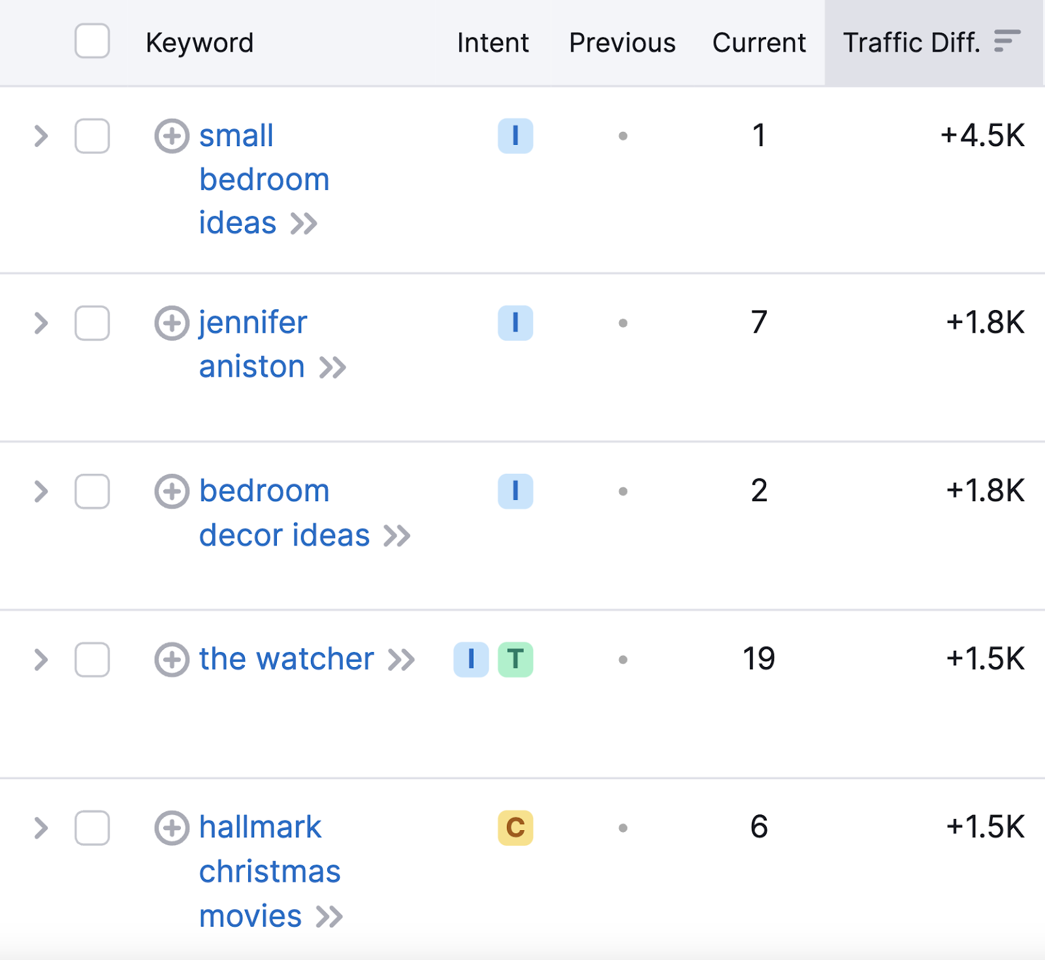Image resolution: width=1045 pixels, height=960 pixels.
Task: Click plus icon next to 'jennifer aniston'
Action: (x=172, y=323)
